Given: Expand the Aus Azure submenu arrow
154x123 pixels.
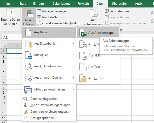Looking at the screenshot, I should (73, 55).
